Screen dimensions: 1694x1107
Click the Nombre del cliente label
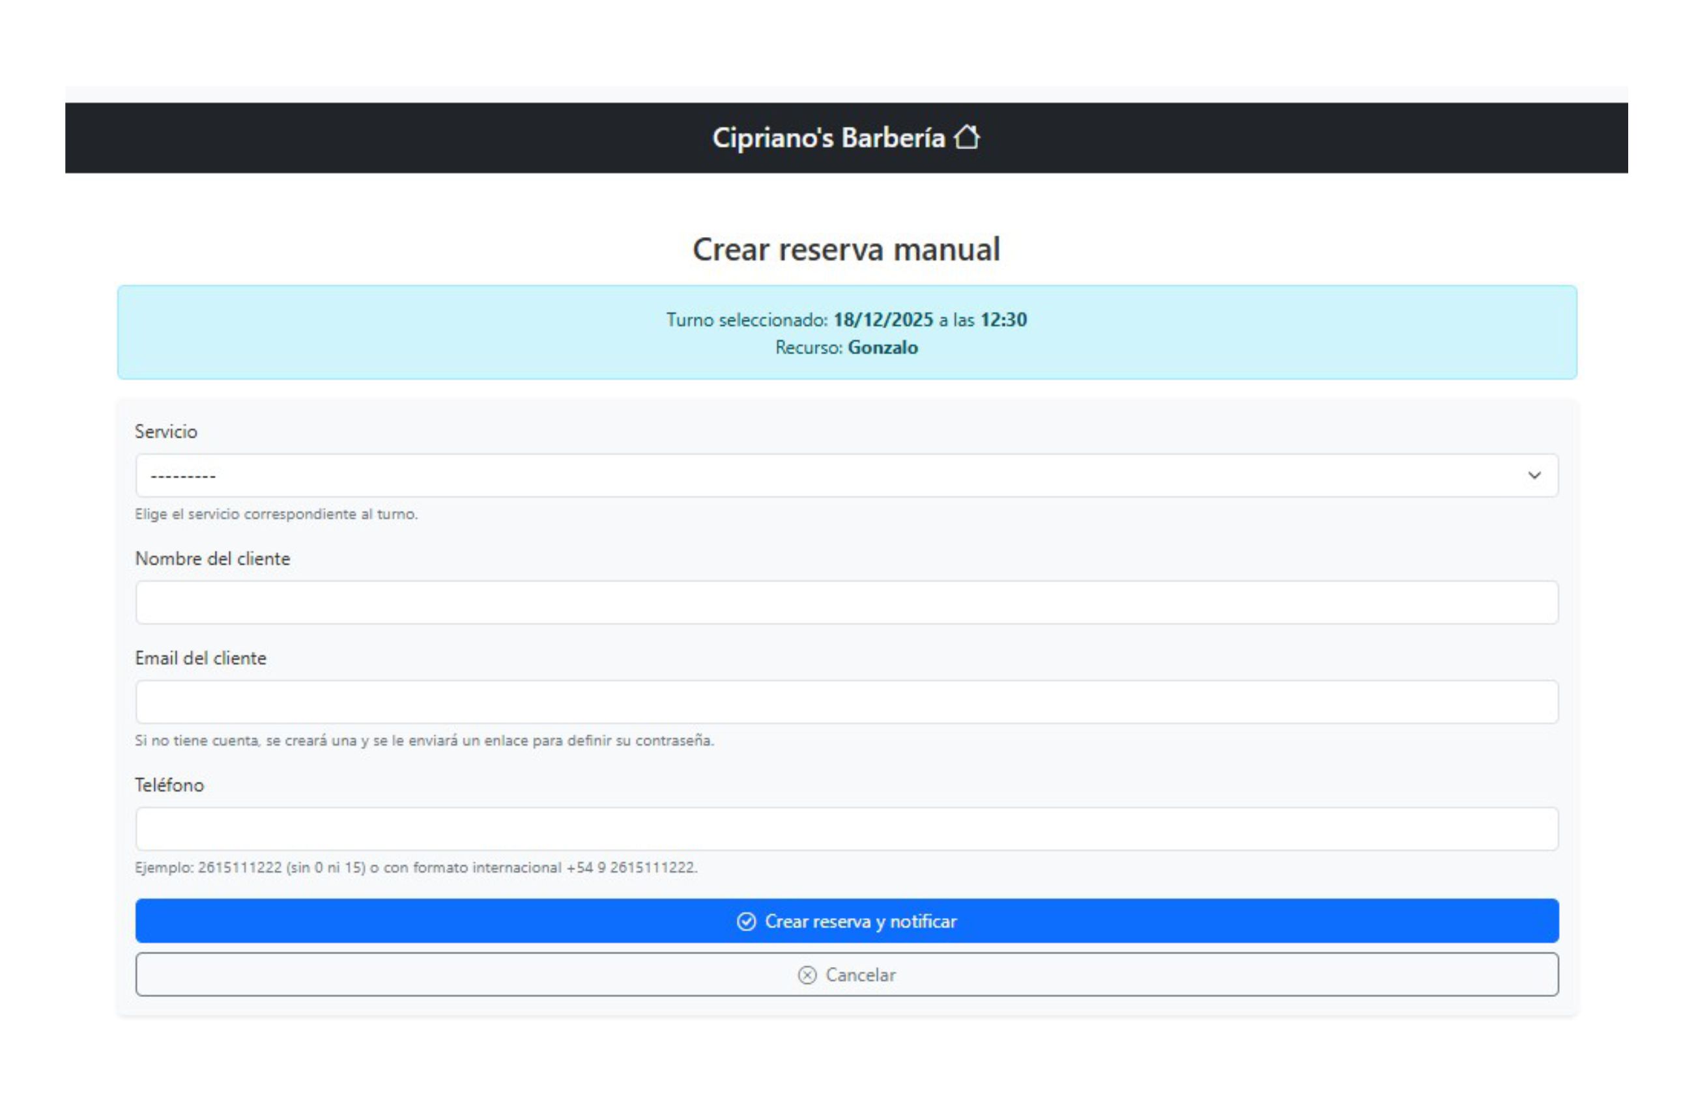tap(212, 559)
